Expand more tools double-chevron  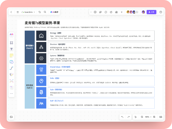point(122,12)
